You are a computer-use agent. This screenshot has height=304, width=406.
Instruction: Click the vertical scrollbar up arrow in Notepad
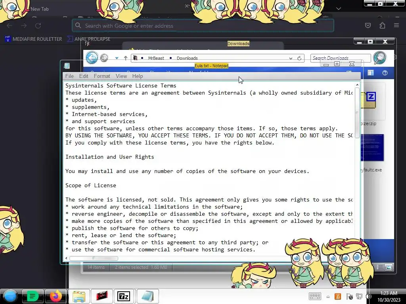click(357, 85)
